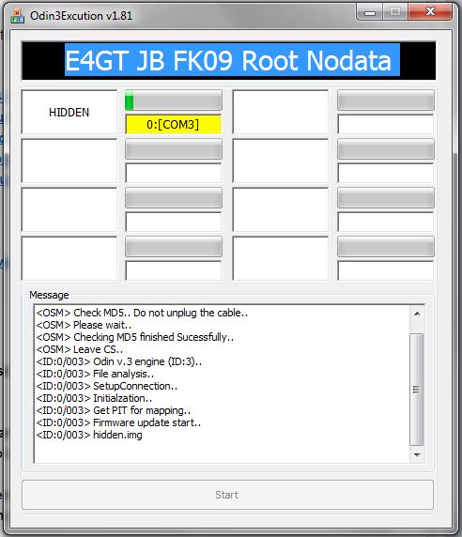Viewport: 462px width, 537px height.
Task: Click the disabled Start button
Action: [x=227, y=495]
